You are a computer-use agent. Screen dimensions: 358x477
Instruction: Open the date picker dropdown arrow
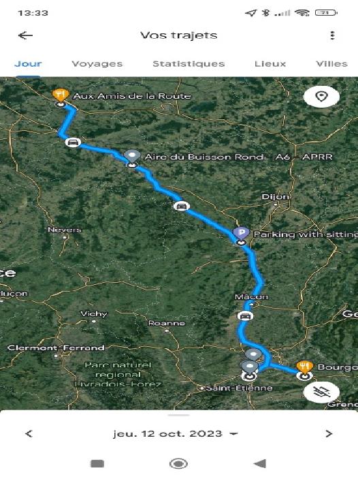233,433
